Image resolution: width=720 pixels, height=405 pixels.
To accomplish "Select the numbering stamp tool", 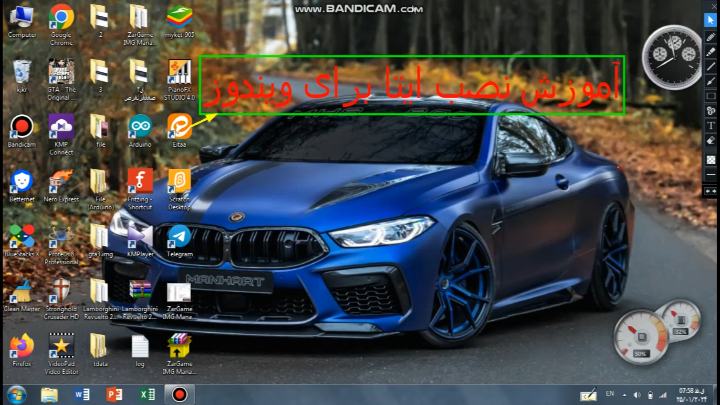I will [711, 111].
